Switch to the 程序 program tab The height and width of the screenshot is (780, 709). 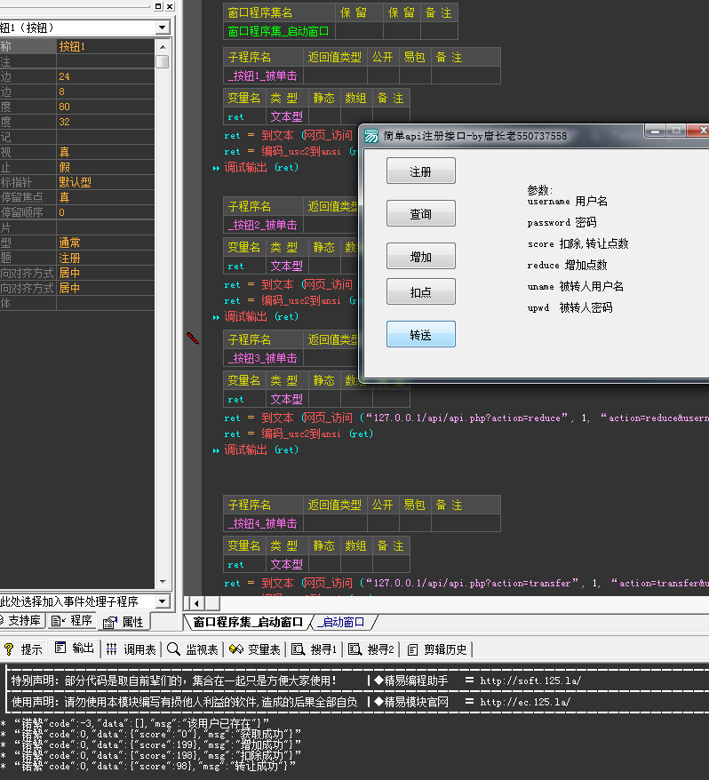click(73, 621)
